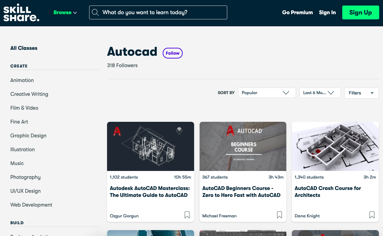Click the Sign Up button
This screenshot has width=383, height=236.
(x=361, y=12)
